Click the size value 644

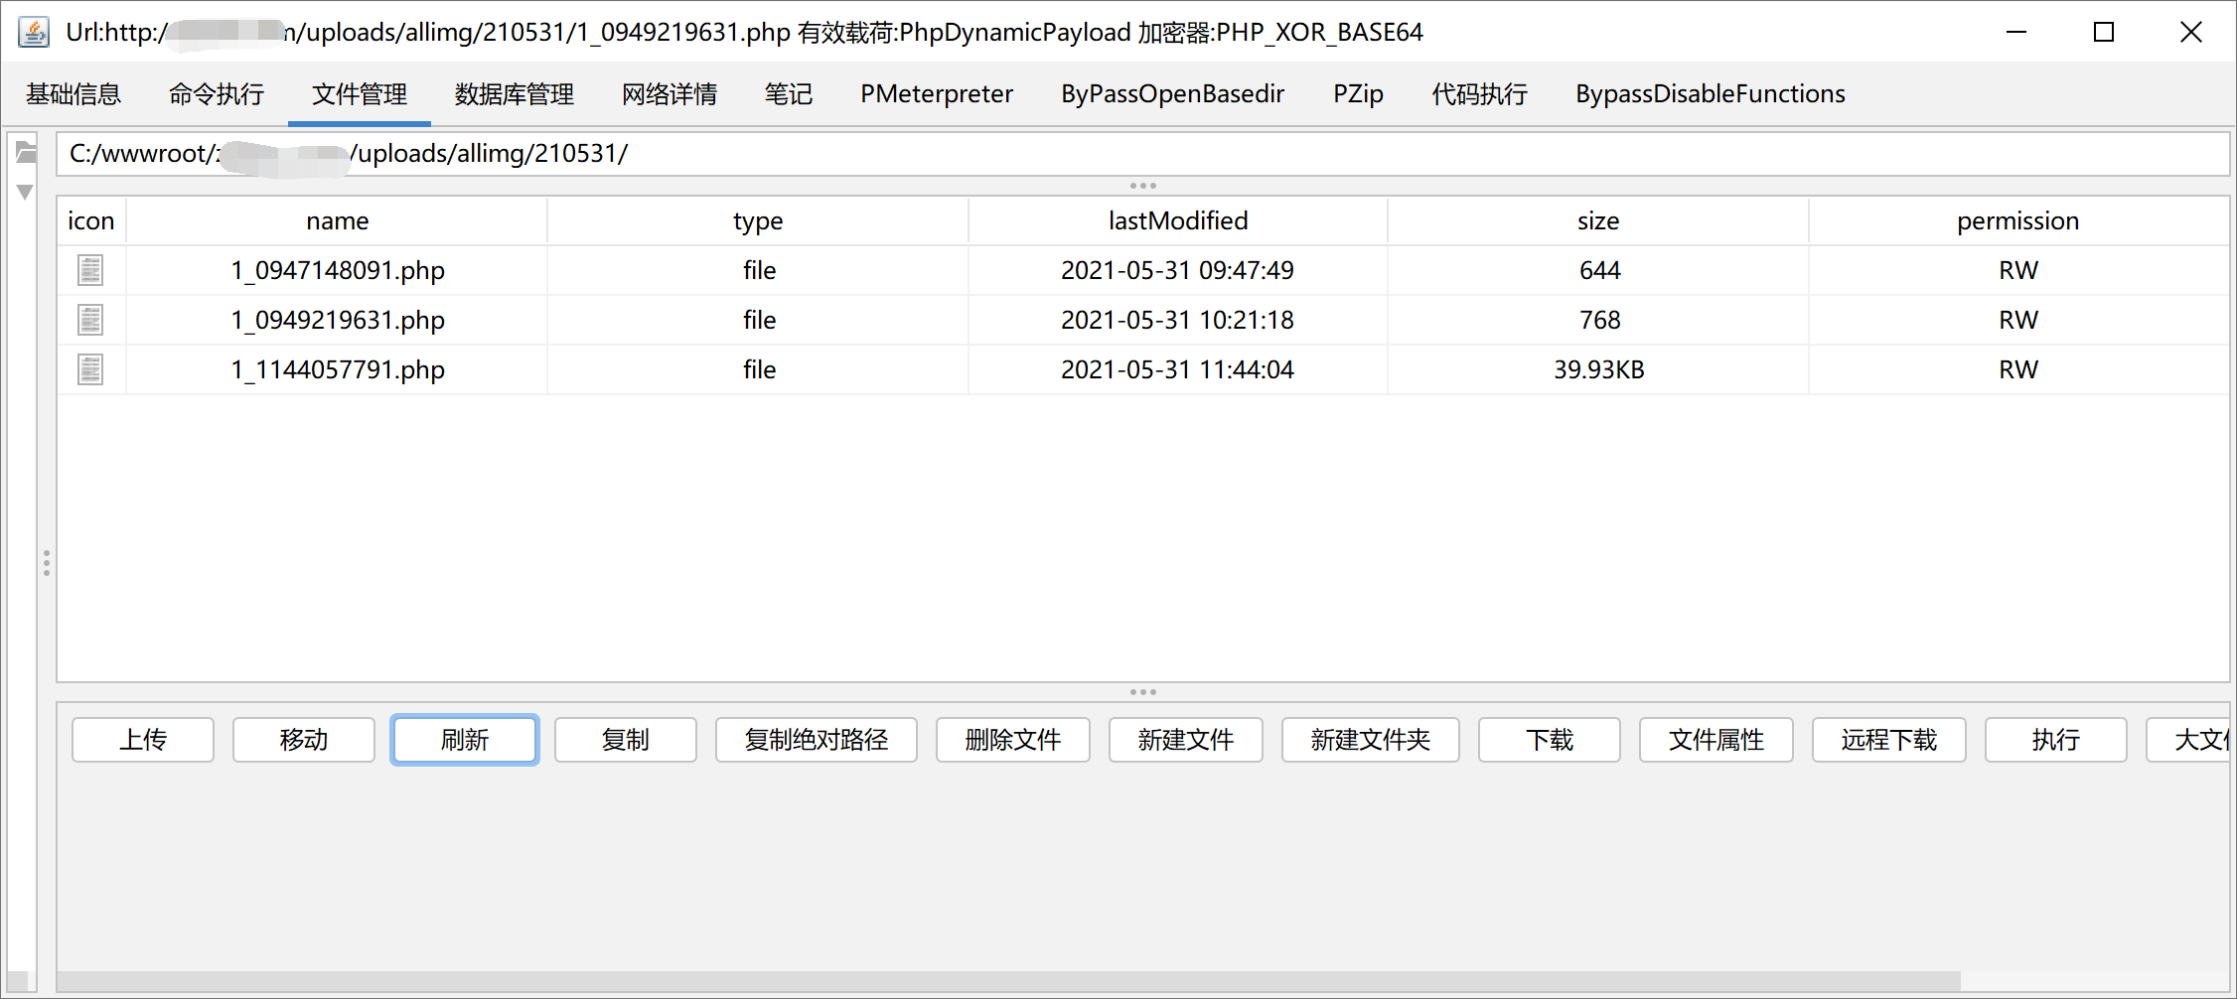click(x=1599, y=270)
